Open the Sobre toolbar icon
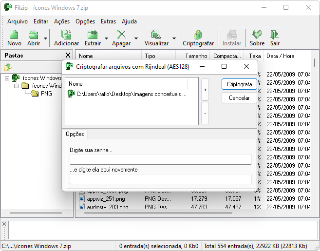The image size is (320, 251). [x=257, y=38]
